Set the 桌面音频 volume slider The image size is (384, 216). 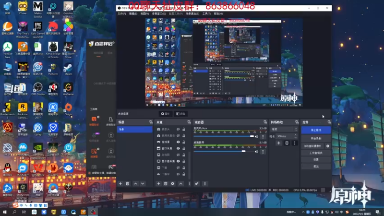pos(224,151)
